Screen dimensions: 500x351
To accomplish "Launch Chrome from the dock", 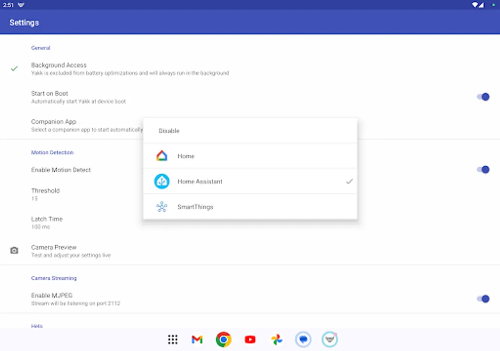I will click(x=223, y=339).
